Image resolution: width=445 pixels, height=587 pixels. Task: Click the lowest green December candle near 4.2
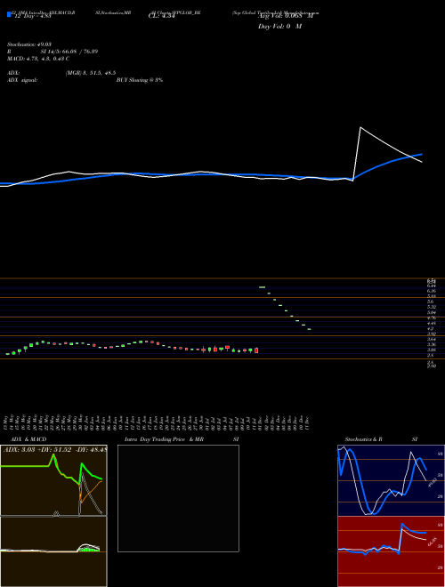309,329
